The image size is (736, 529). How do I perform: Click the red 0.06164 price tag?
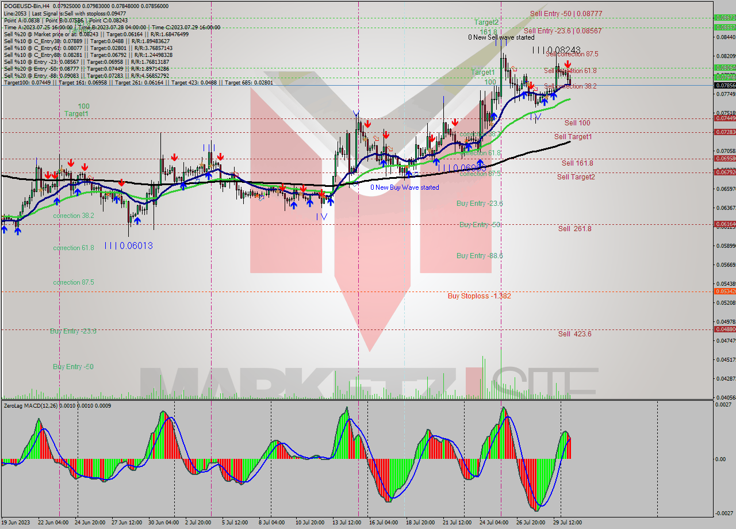pyautogui.click(x=724, y=224)
